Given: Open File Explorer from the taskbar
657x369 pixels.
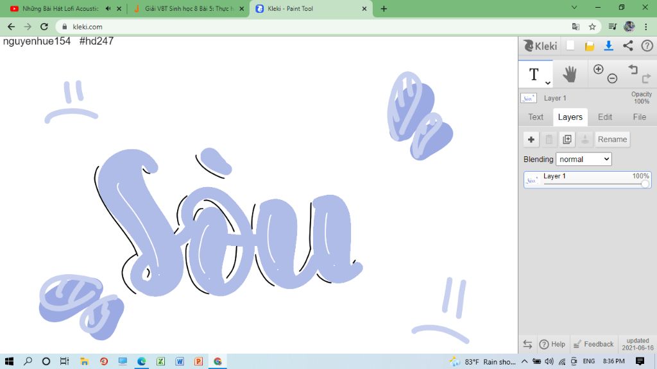Looking at the screenshot, I should (x=84, y=361).
